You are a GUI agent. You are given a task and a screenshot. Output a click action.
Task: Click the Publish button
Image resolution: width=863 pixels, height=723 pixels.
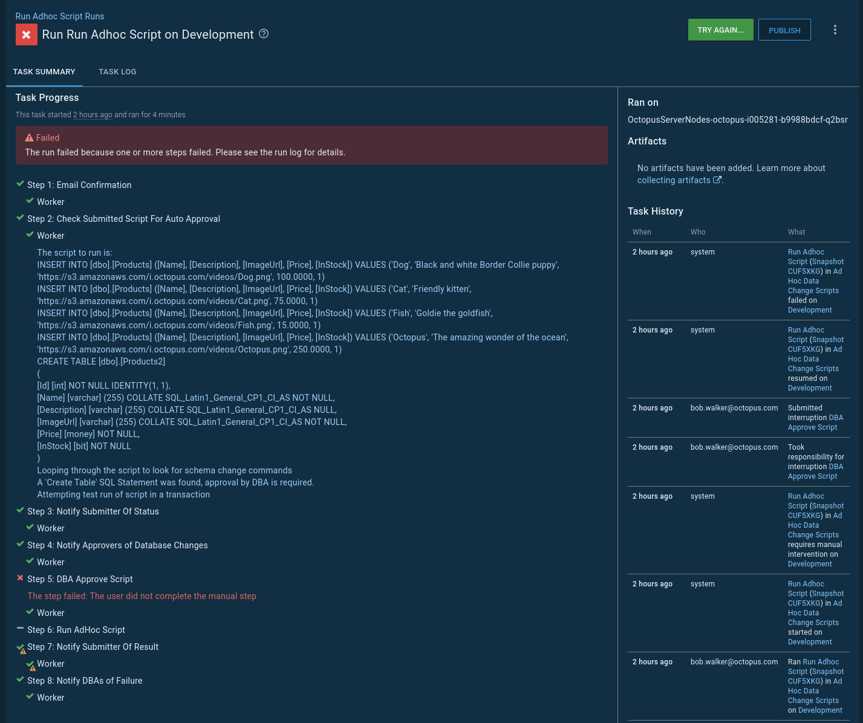tap(784, 30)
